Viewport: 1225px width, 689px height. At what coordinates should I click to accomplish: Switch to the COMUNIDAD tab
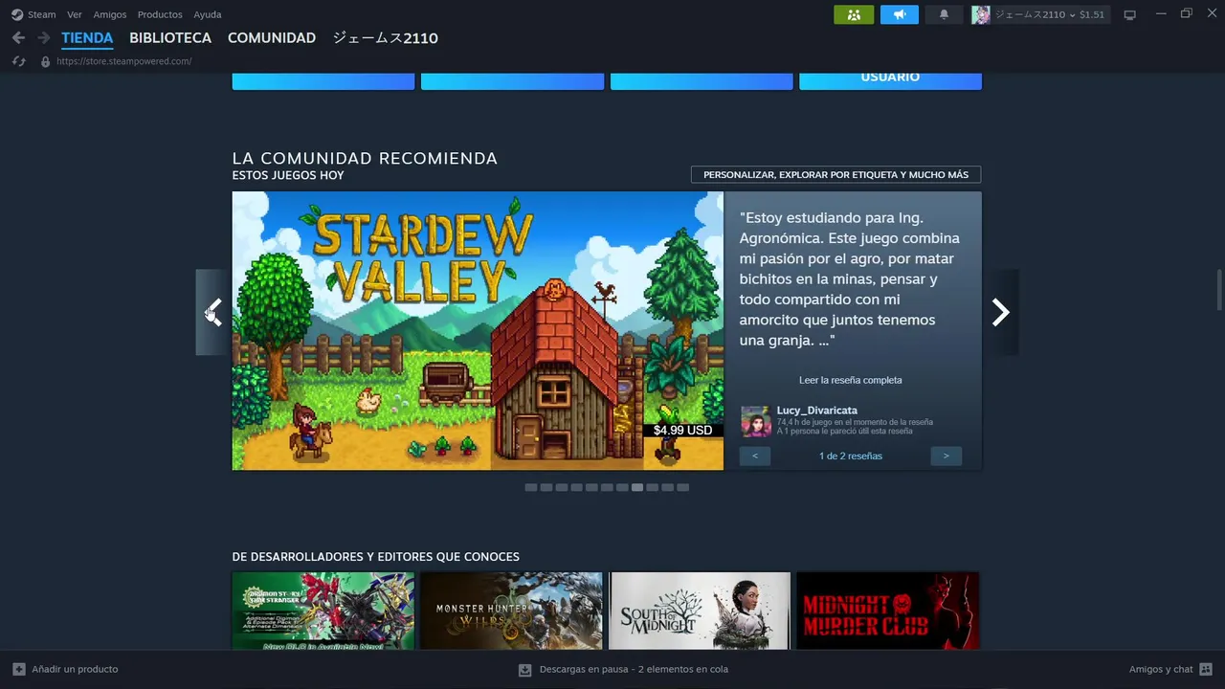tap(272, 38)
